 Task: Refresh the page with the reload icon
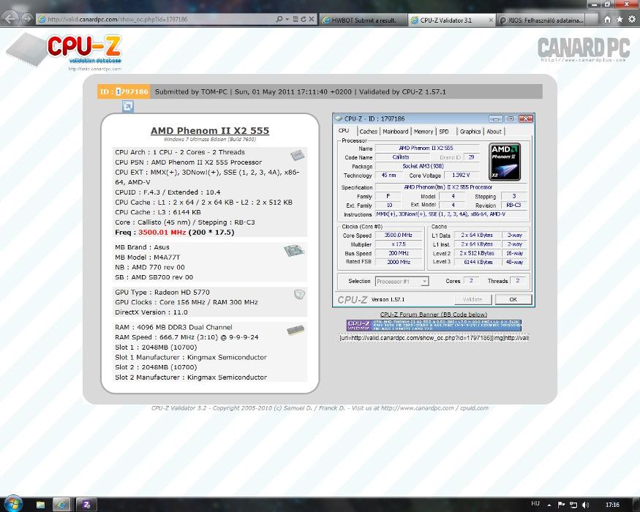coord(304,19)
